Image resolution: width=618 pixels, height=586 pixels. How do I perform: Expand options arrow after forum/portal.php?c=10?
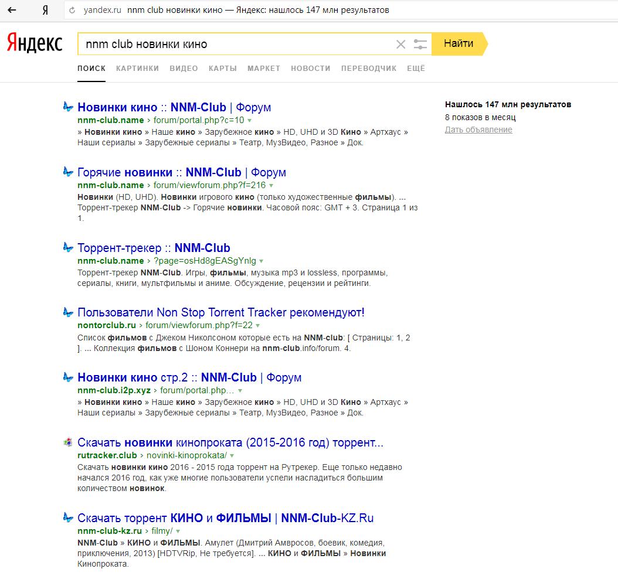249,121
